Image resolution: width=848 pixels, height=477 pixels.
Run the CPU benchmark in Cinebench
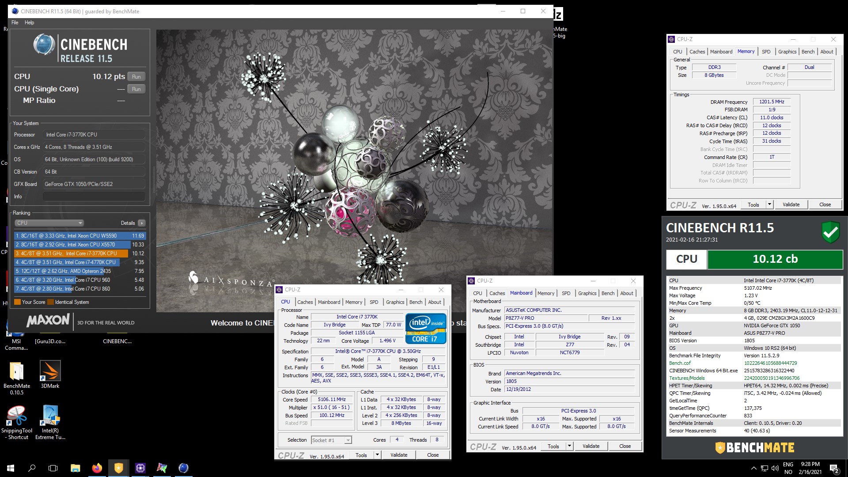[136, 76]
